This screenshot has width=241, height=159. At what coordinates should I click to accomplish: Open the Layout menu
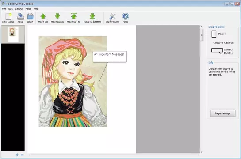tap(19, 8)
